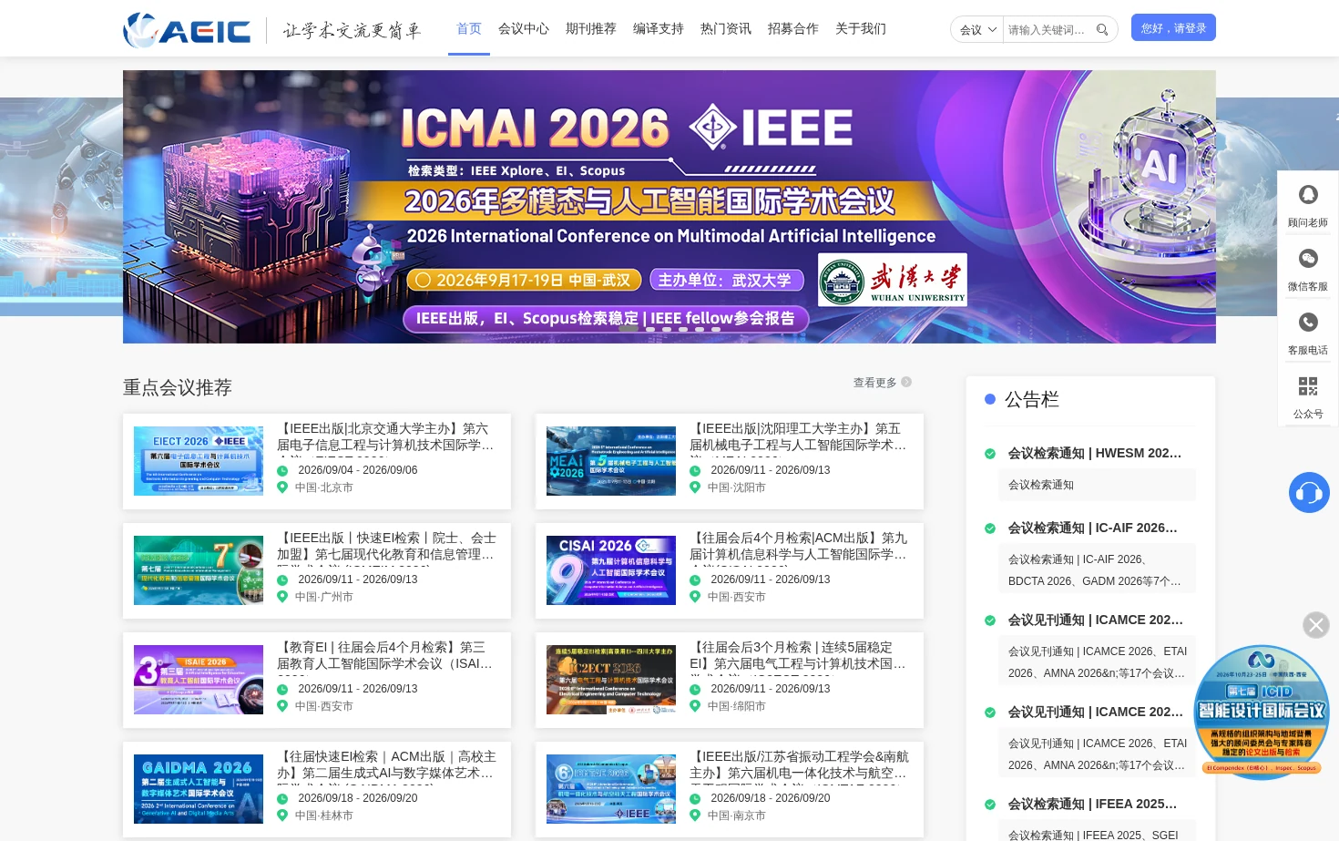Open the seventh 现代化教育 conference thumbnail

click(x=199, y=570)
